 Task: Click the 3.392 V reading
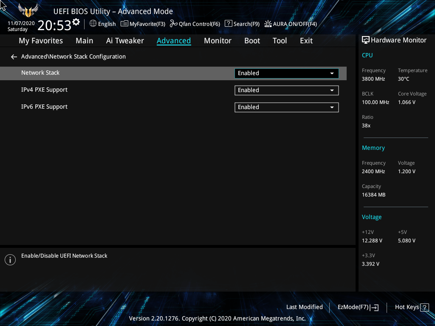pos(370,264)
